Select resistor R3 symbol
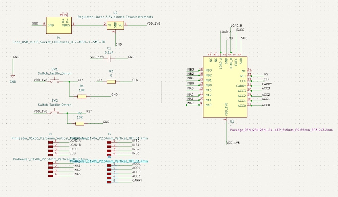 (111, 81)
